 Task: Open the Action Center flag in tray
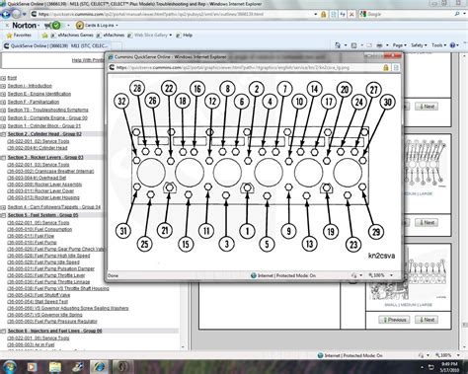pos(431,367)
